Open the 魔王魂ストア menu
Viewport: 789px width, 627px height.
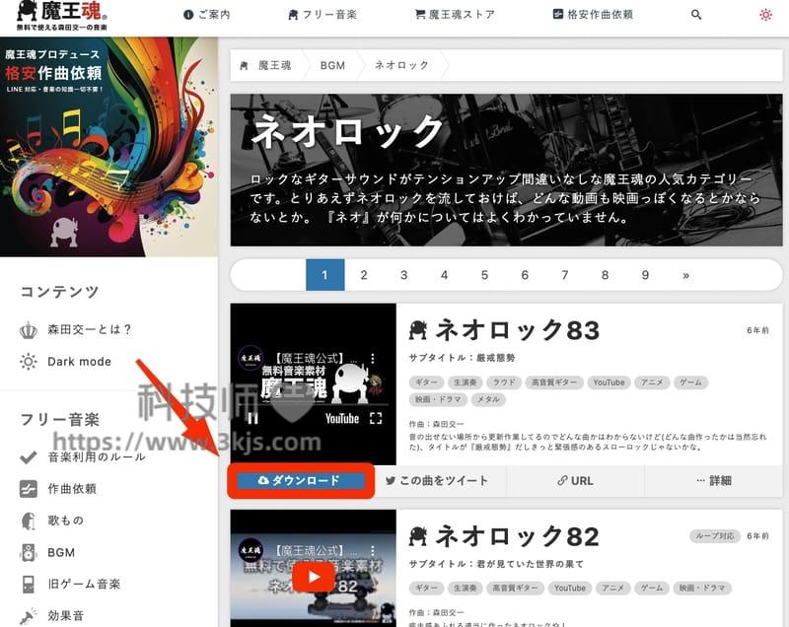455,15
